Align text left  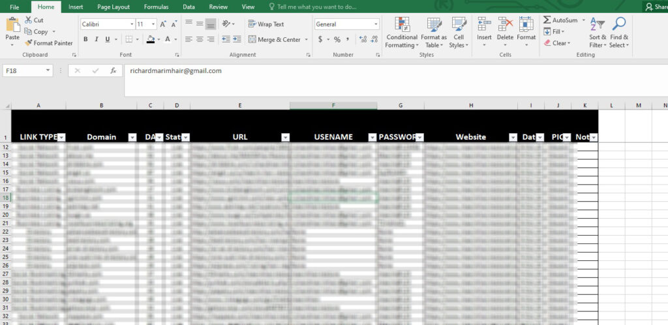(x=189, y=39)
